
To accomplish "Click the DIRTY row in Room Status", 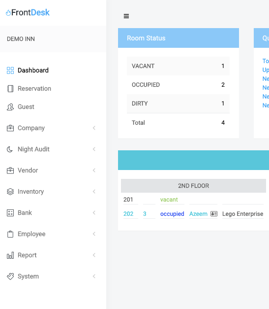I will coord(178,103).
